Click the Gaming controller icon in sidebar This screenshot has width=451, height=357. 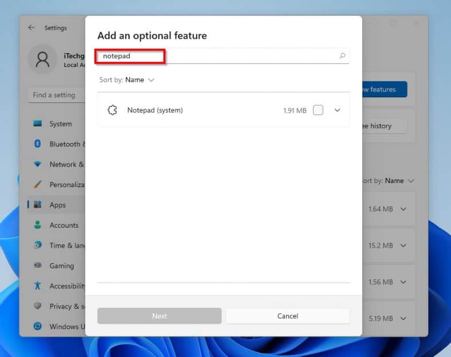click(x=37, y=265)
